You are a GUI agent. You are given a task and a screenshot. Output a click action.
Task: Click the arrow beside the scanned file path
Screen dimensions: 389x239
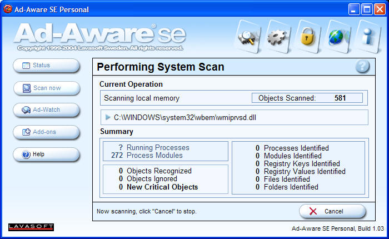coord(108,117)
